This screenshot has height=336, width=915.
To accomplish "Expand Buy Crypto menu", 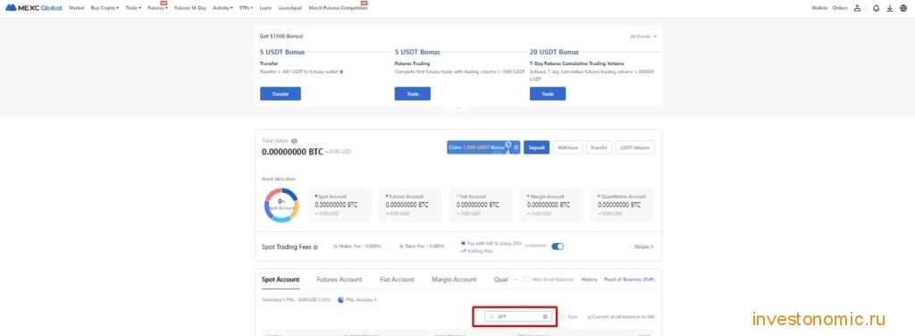I will (x=105, y=8).
